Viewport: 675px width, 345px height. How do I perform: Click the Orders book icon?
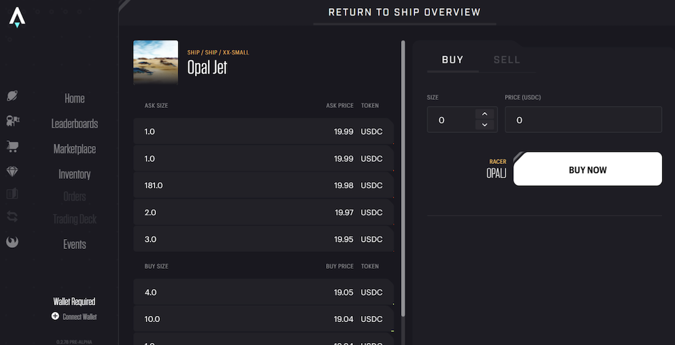click(x=12, y=194)
